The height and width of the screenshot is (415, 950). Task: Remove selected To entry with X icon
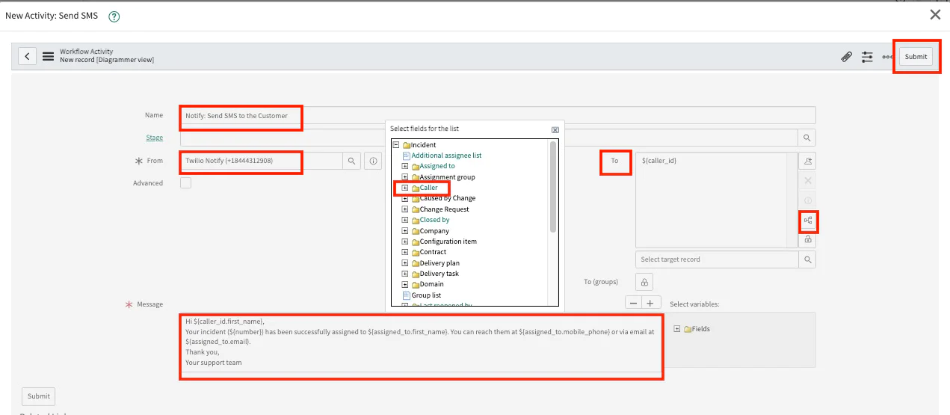coord(807,181)
